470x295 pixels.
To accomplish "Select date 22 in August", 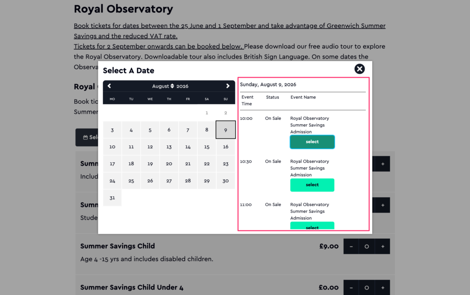I will [207, 164].
